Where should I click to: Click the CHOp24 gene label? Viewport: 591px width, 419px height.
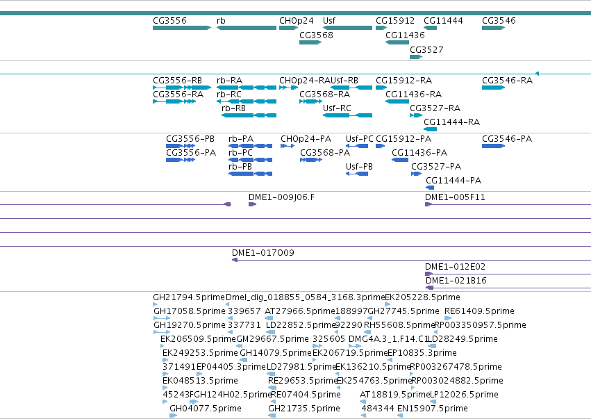click(x=297, y=21)
